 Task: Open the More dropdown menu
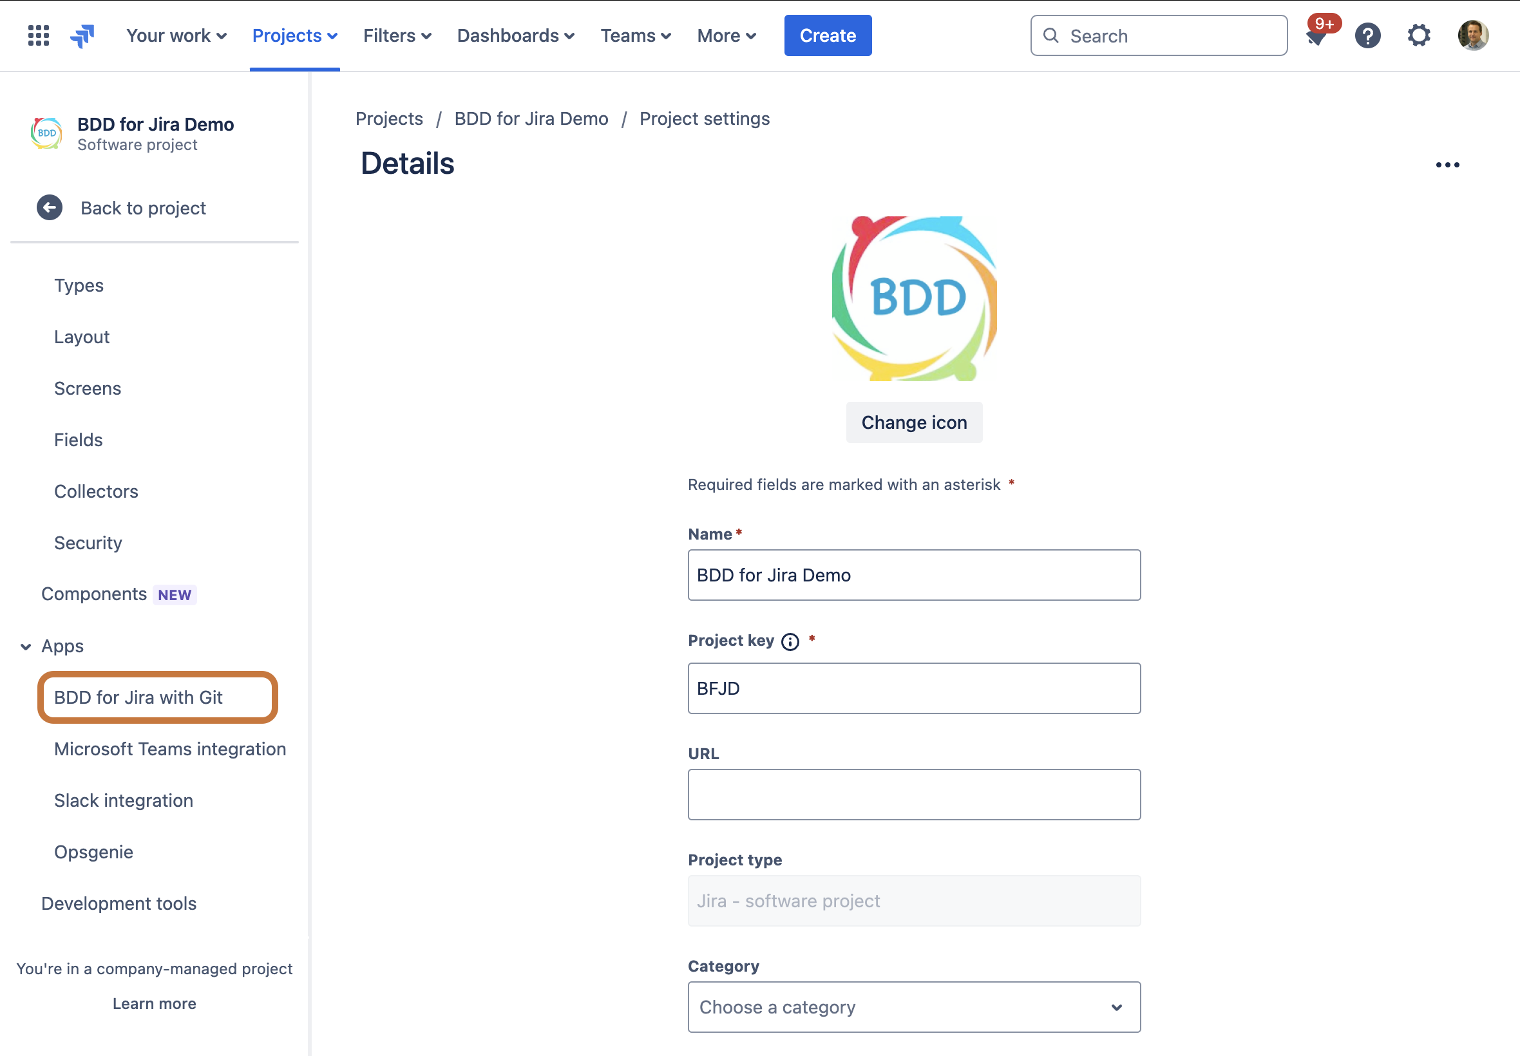pyautogui.click(x=727, y=35)
